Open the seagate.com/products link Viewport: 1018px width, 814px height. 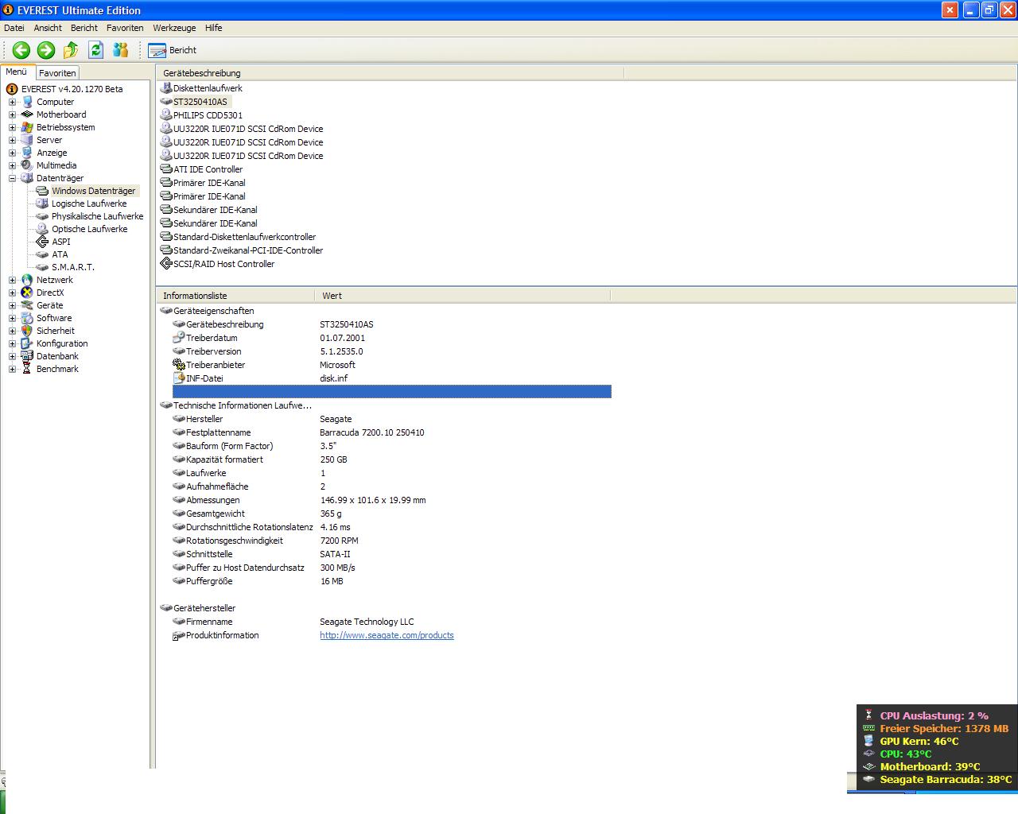387,635
